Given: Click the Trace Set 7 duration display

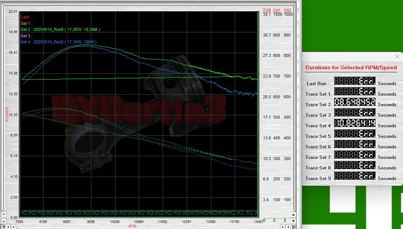Looking at the screenshot, I should click(355, 154).
